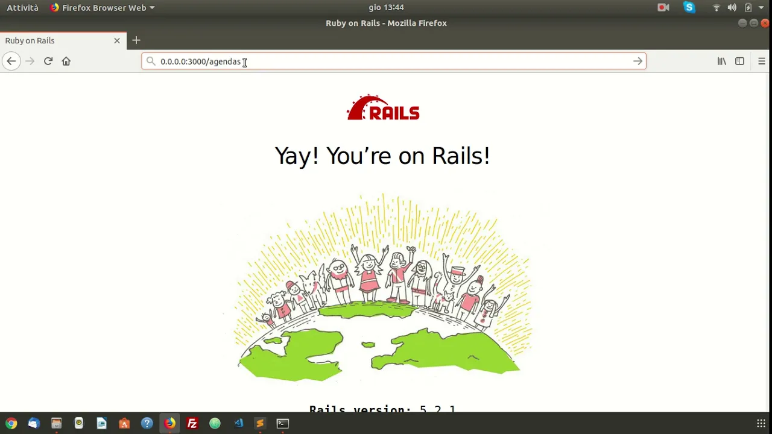Image resolution: width=772 pixels, height=434 pixels.
Task: Click the search magnifier in the address bar
Action: pyautogui.click(x=151, y=61)
